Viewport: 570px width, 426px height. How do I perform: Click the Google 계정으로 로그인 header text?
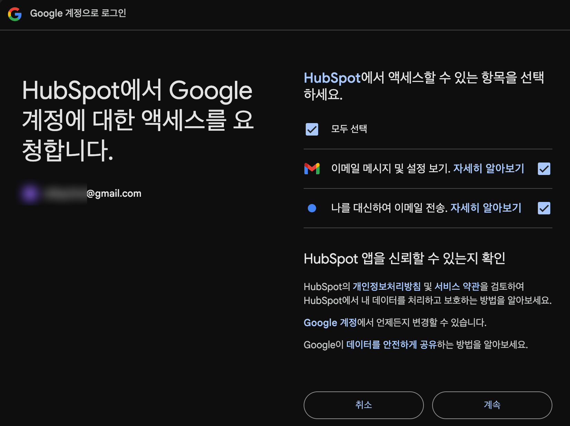[x=78, y=13]
